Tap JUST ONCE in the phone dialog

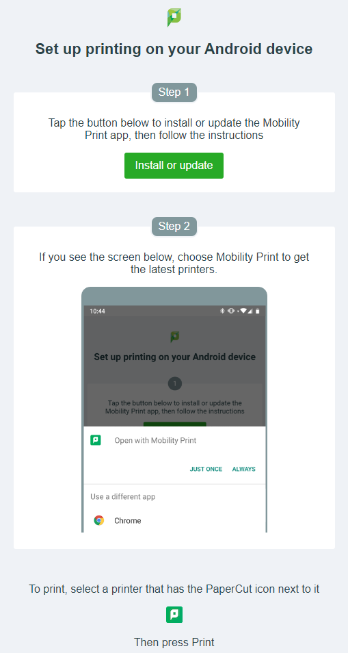pos(206,469)
